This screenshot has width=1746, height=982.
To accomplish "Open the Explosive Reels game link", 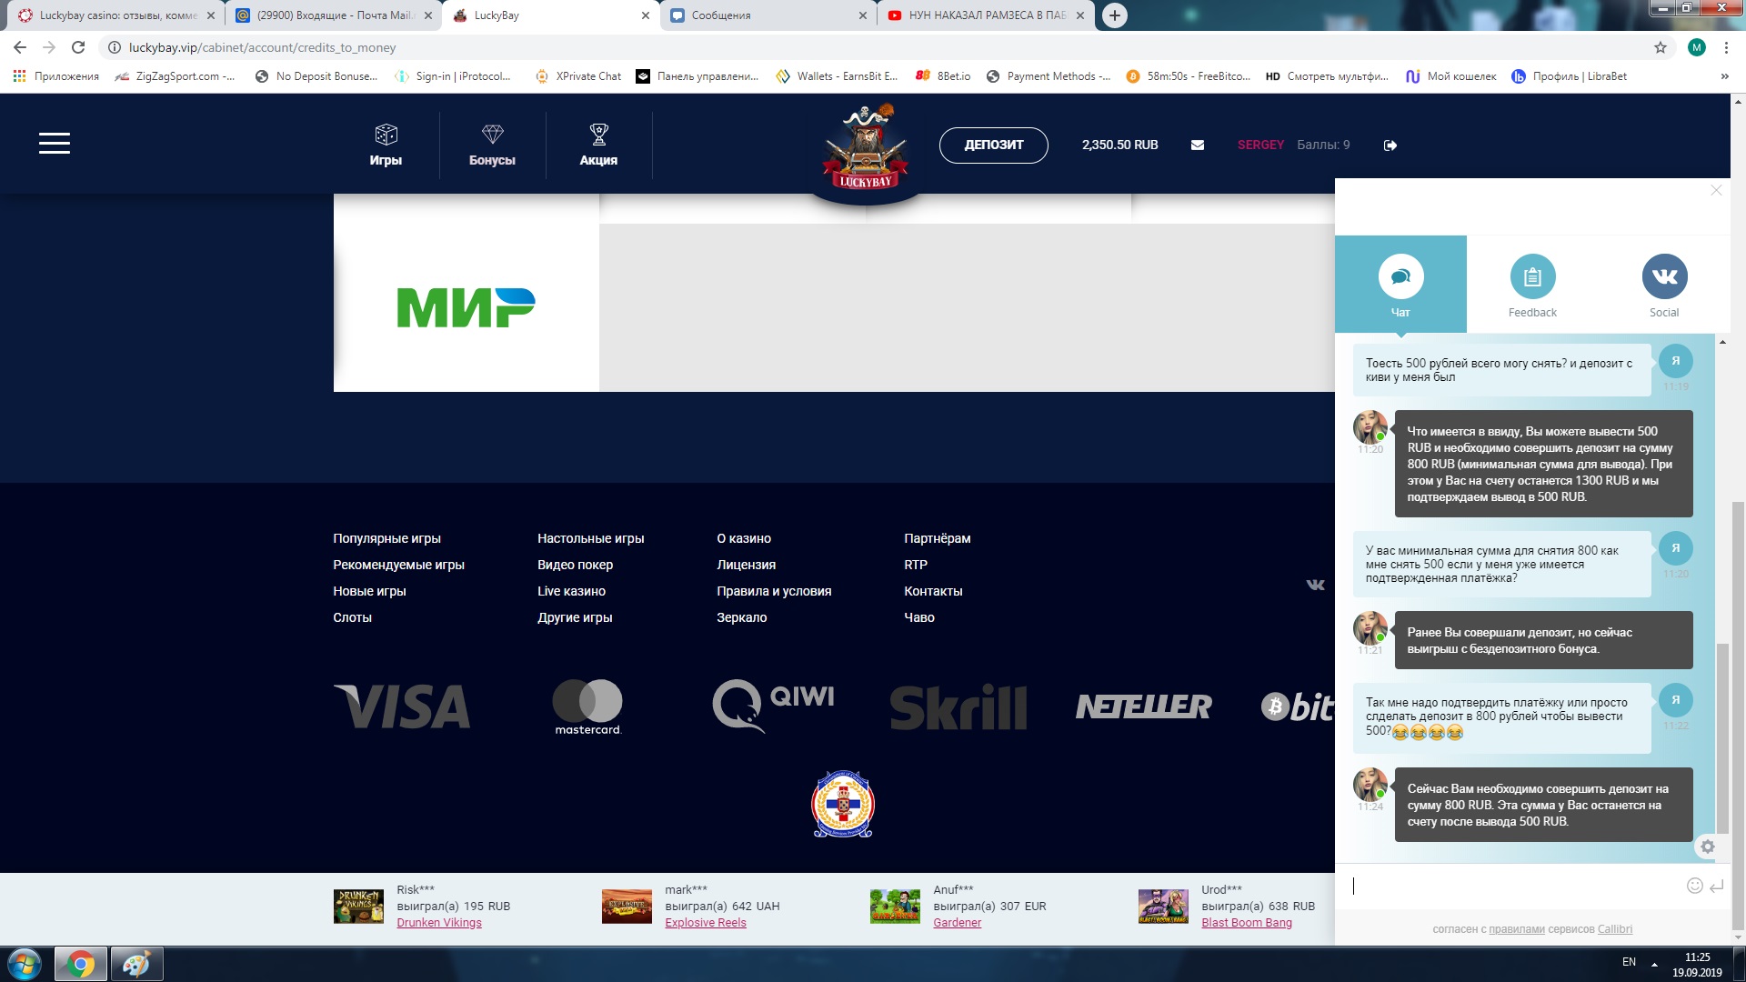I will (x=706, y=923).
